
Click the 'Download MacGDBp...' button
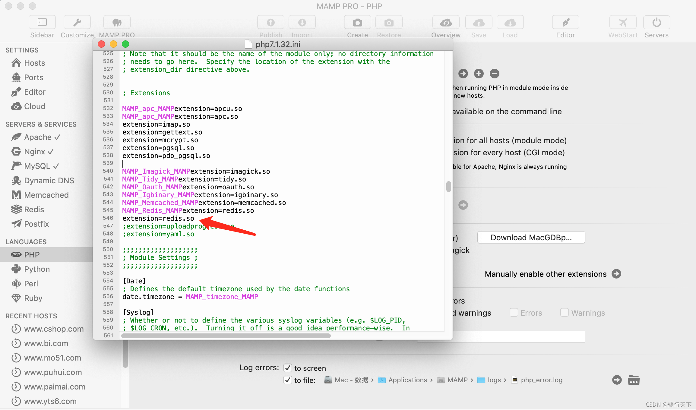[531, 237]
